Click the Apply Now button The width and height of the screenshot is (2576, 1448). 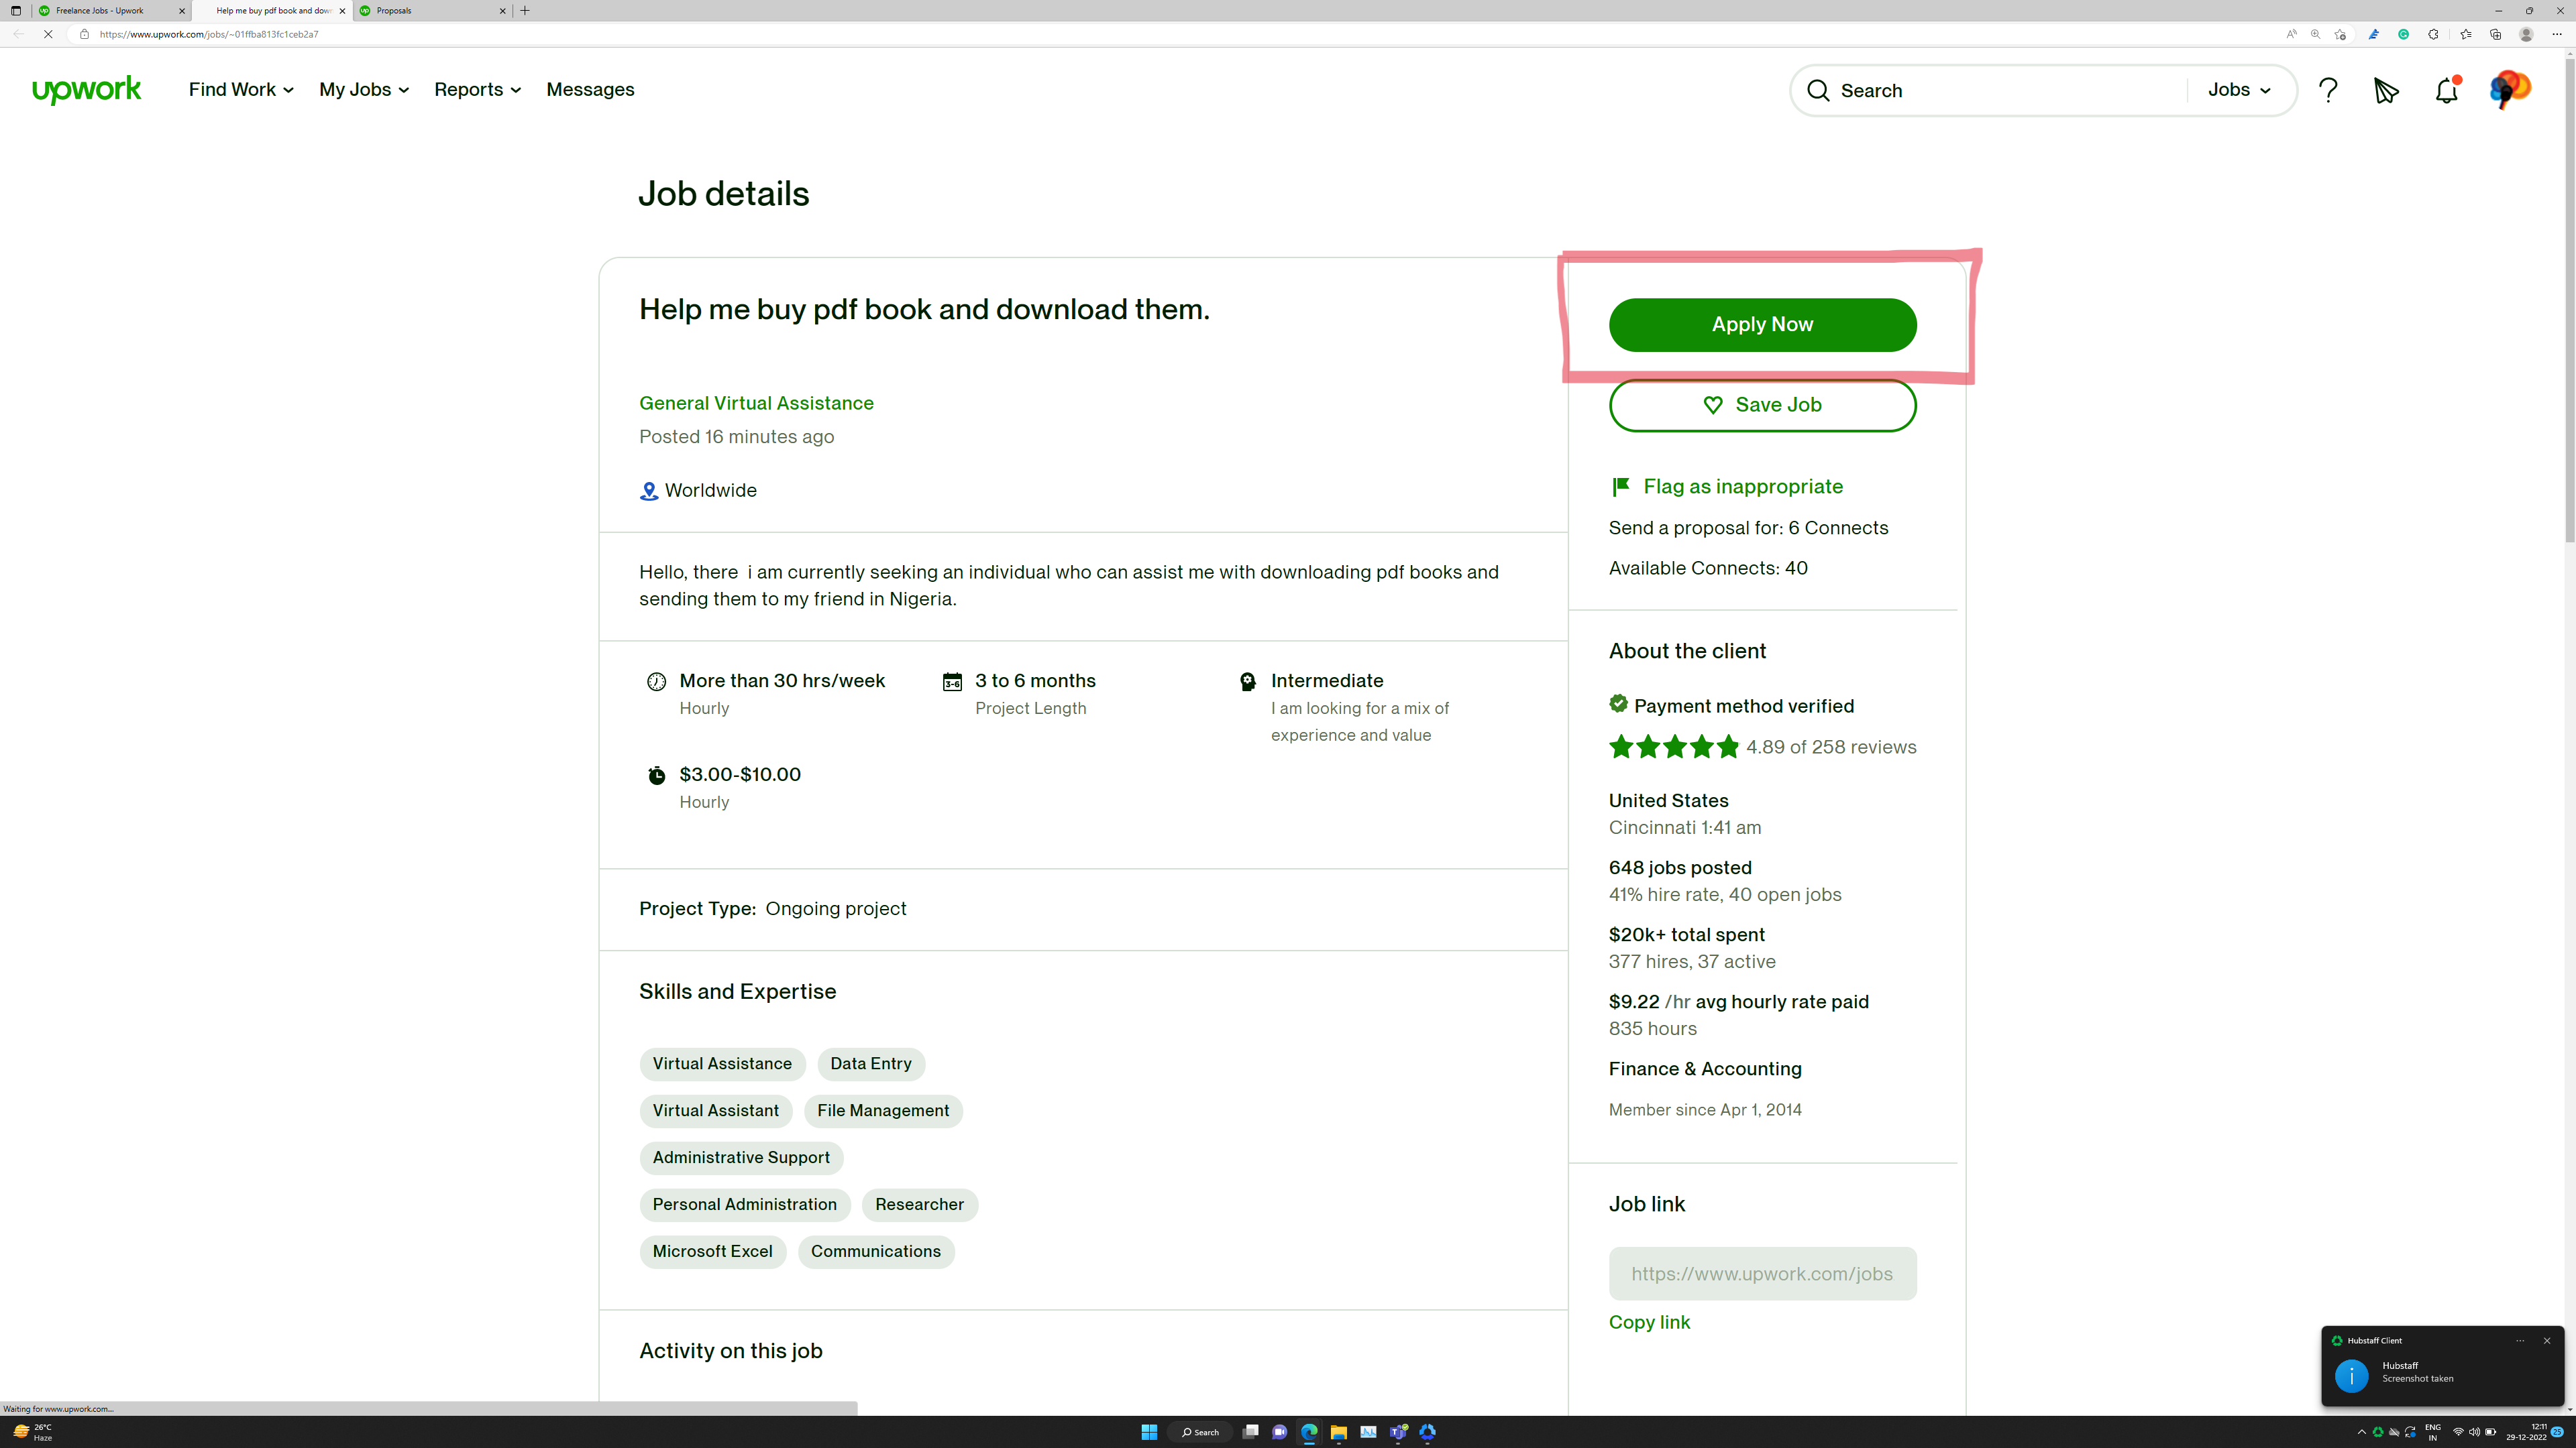[x=1762, y=324]
